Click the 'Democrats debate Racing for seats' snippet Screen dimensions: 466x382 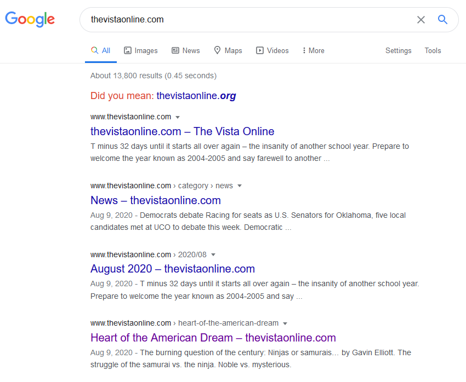coord(248,221)
